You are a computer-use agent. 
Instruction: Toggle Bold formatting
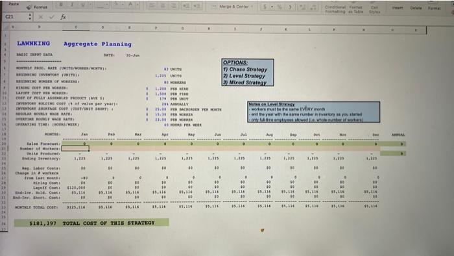(61, 5)
